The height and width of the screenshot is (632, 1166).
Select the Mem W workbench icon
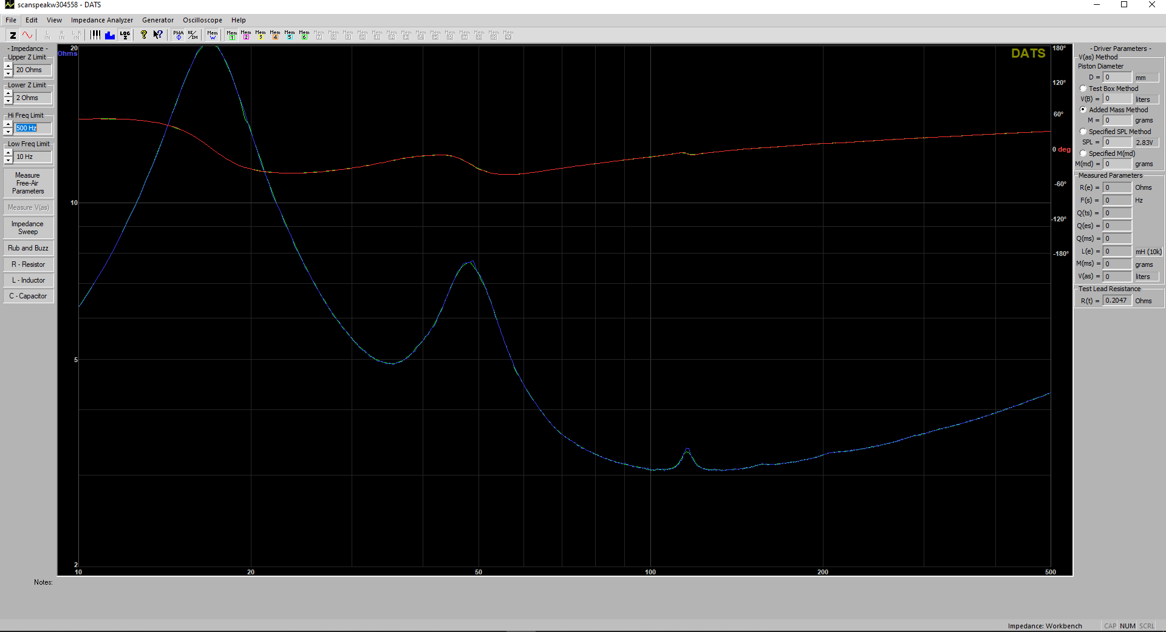tap(213, 35)
